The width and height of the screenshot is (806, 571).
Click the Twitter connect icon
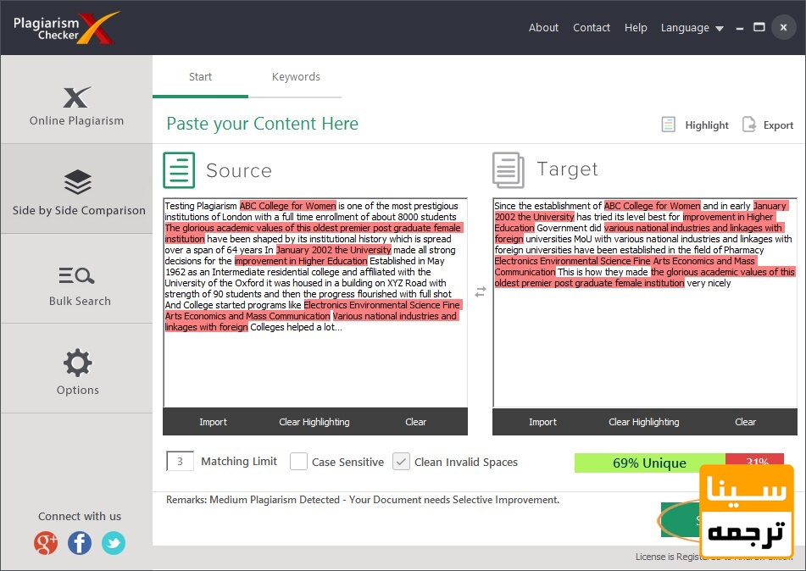point(113,544)
